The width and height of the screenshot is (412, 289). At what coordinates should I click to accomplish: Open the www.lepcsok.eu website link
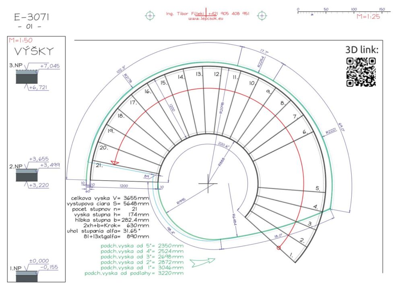click(206, 19)
